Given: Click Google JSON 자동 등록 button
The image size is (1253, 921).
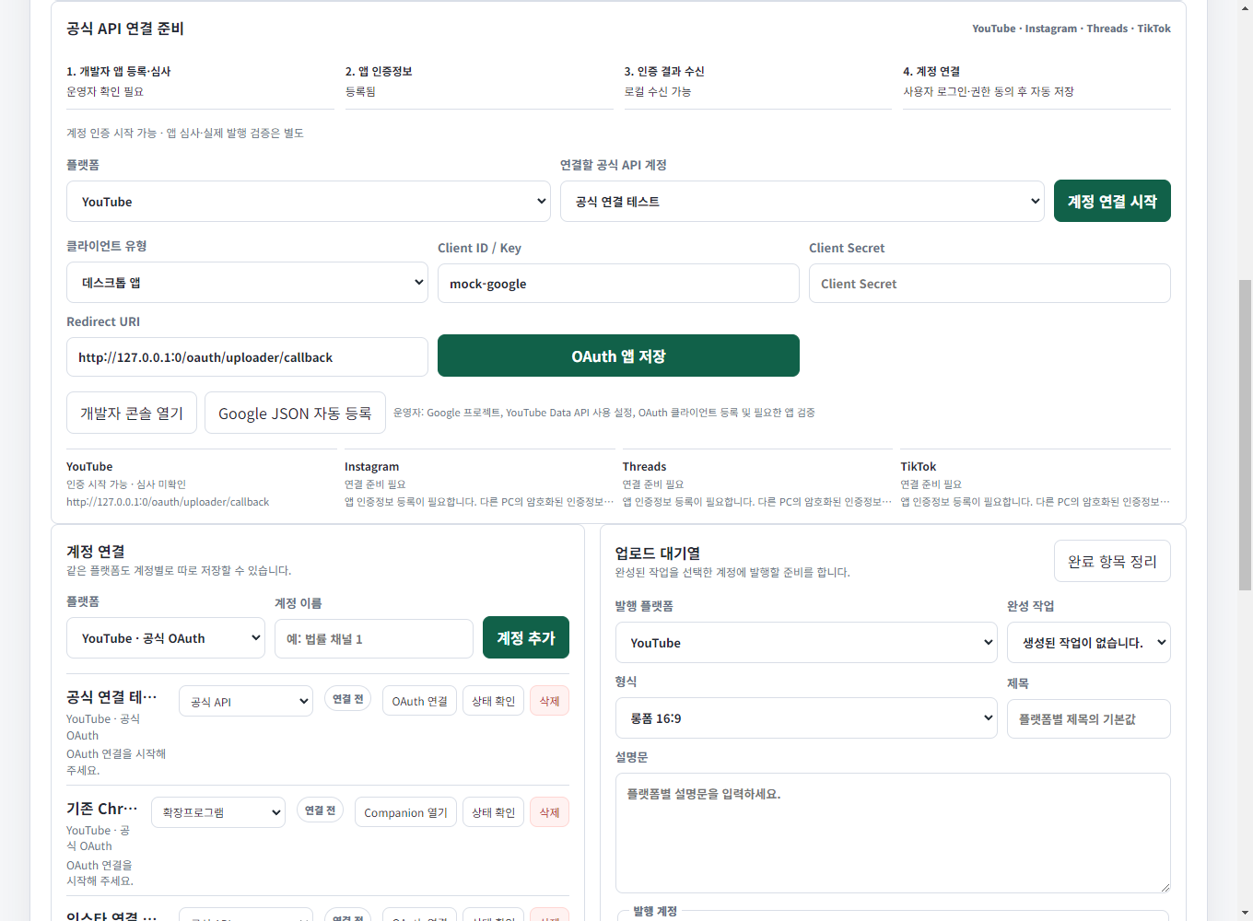Looking at the screenshot, I should click(295, 413).
